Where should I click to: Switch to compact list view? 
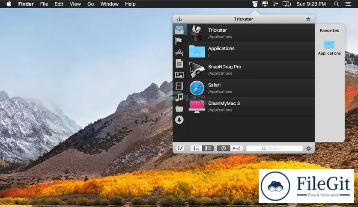tap(196, 148)
